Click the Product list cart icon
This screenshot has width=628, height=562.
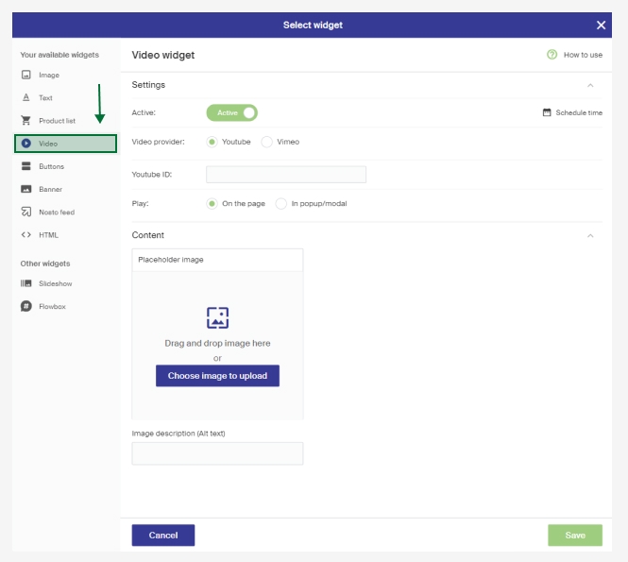click(x=26, y=121)
